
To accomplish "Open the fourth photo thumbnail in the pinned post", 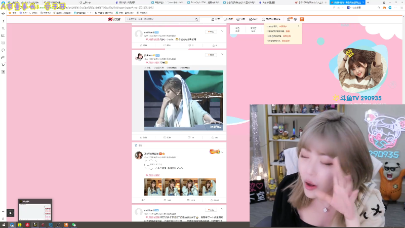I will (207, 187).
